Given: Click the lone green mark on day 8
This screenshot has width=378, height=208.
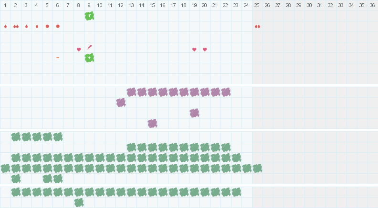Looking at the screenshot, I should click(x=79, y=202).
